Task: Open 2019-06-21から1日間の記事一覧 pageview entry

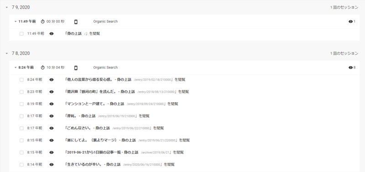Action: 124,152
